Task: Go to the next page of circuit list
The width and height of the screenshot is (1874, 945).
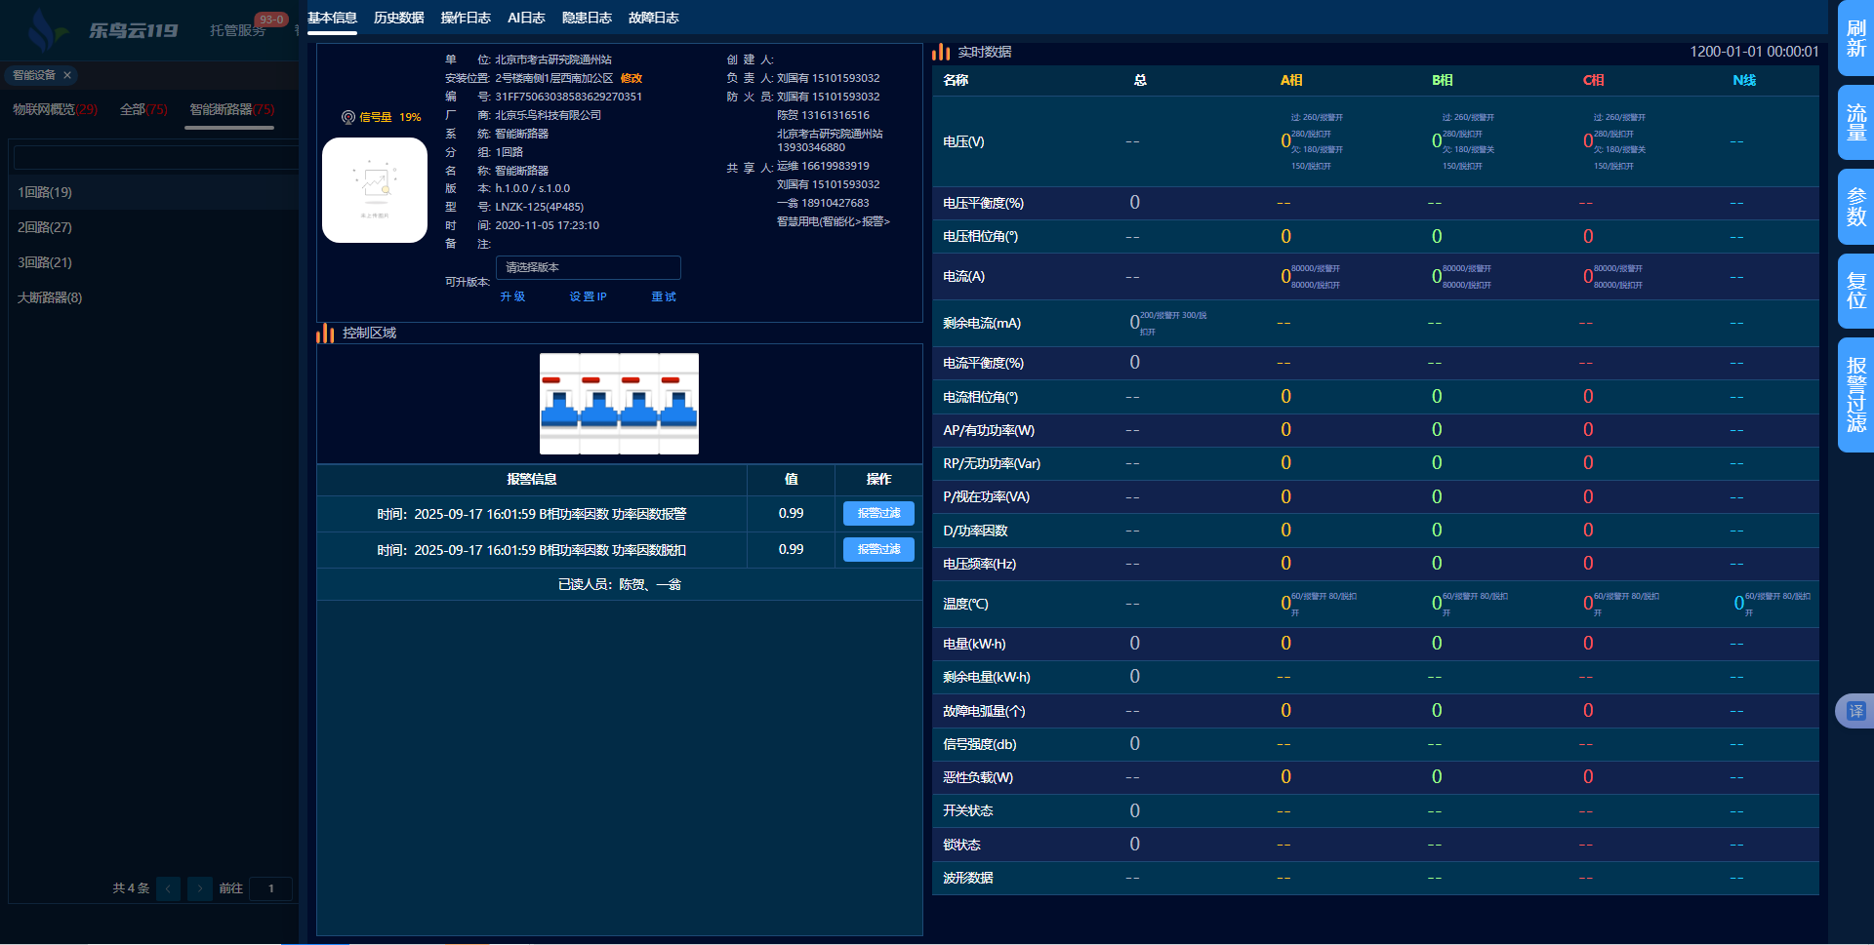Action: (x=200, y=888)
